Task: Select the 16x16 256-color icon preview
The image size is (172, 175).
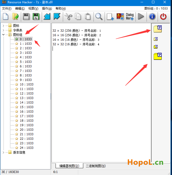Action: click(156, 39)
